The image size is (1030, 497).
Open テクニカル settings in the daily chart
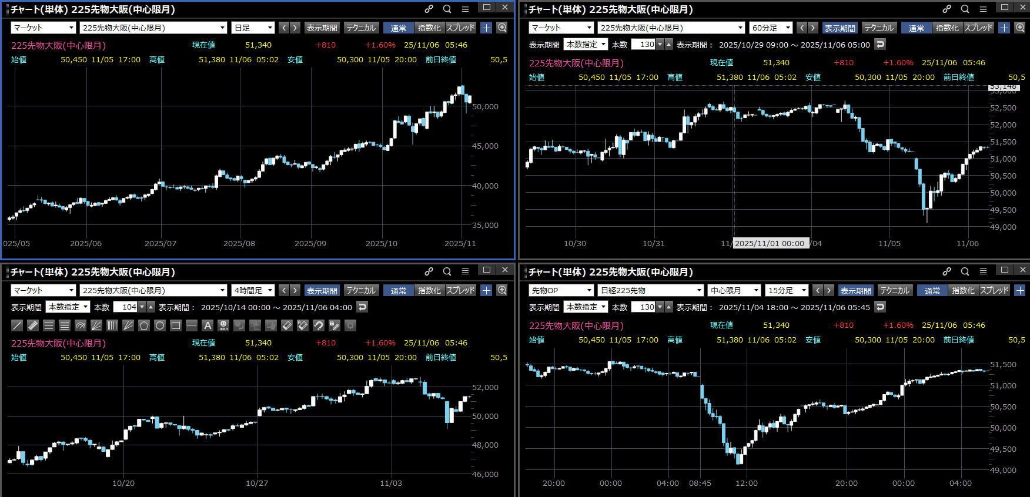pos(360,28)
